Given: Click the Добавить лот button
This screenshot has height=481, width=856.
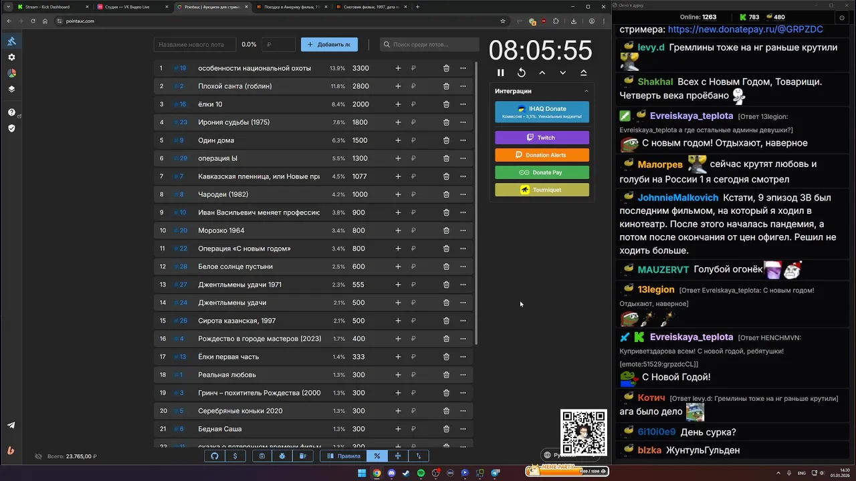Looking at the screenshot, I should point(329,45).
